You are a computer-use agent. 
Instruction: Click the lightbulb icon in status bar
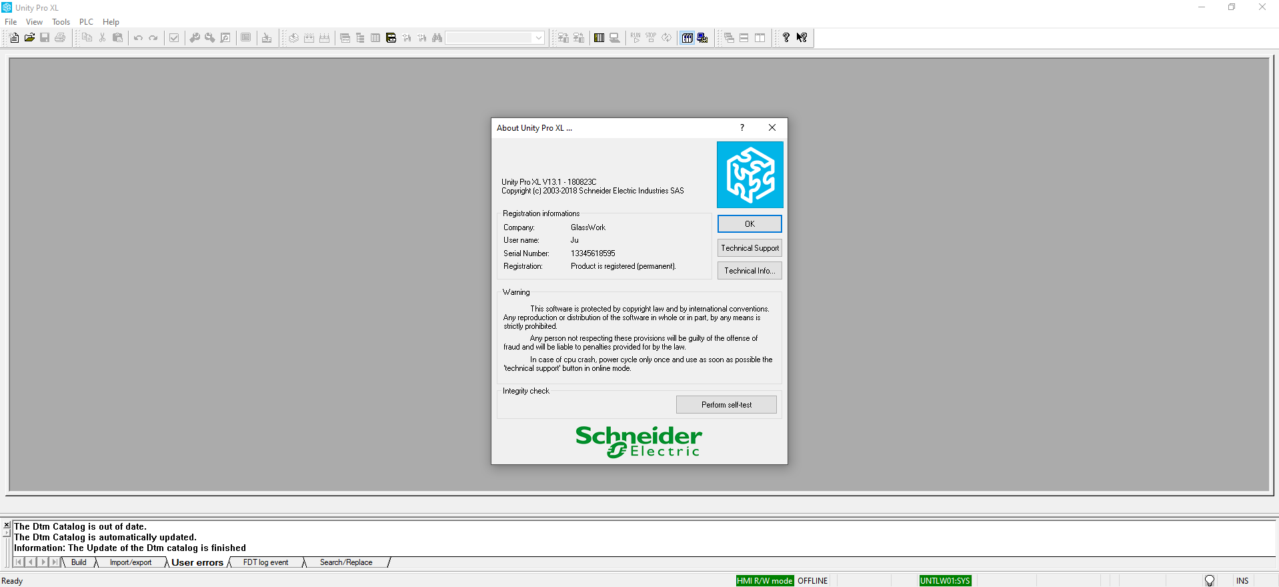coord(1210,581)
